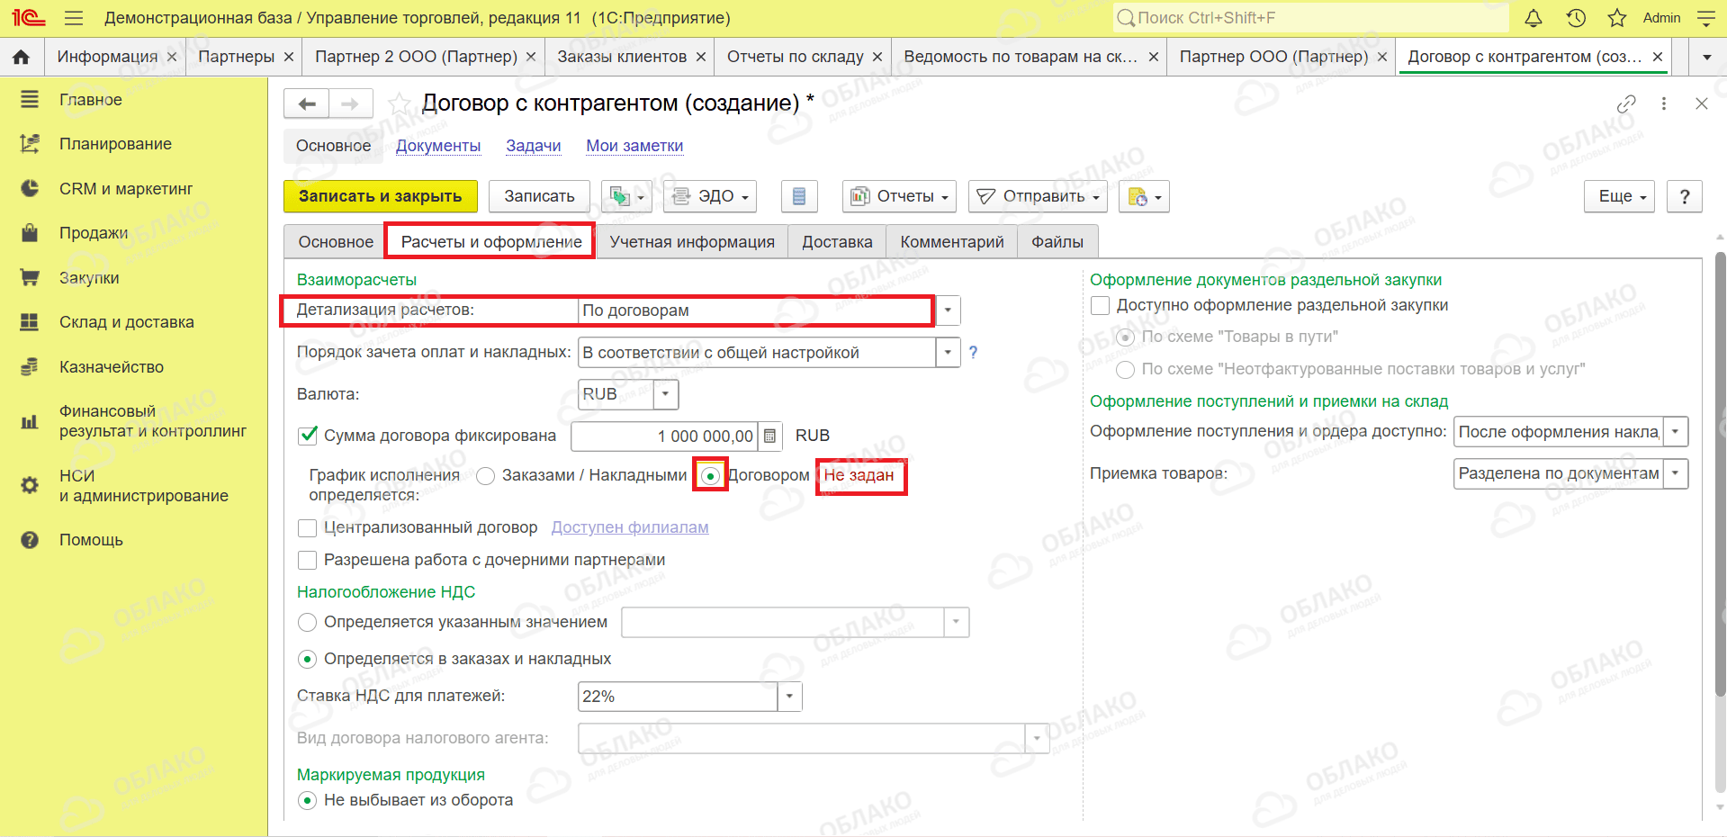
Task: Select Договором radio button
Action: (x=711, y=476)
